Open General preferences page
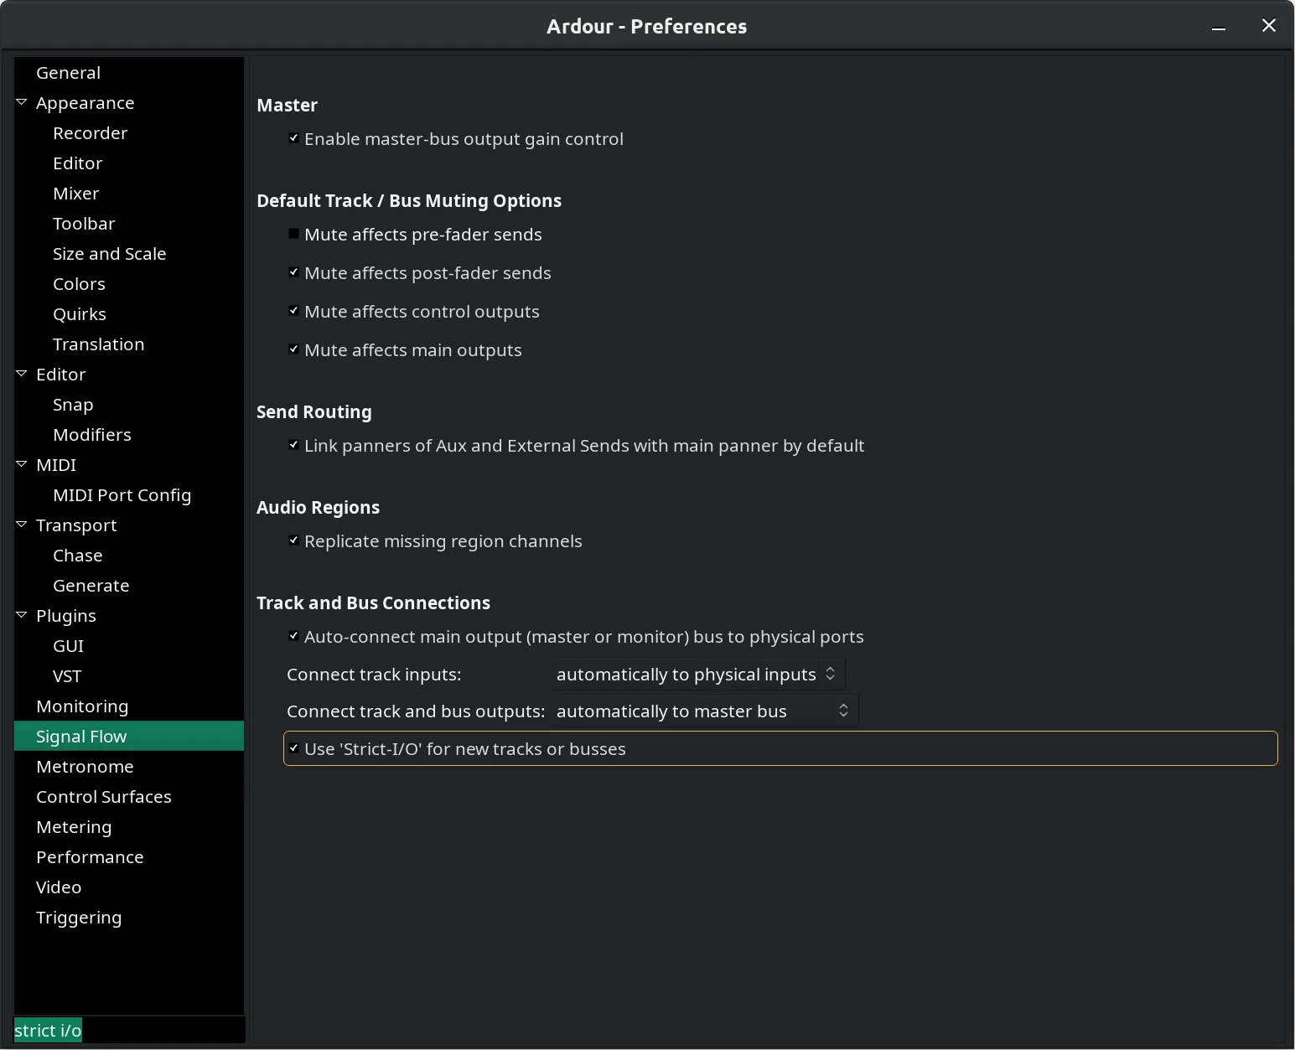The image size is (1295, 1050). click(x=68, y=73)
